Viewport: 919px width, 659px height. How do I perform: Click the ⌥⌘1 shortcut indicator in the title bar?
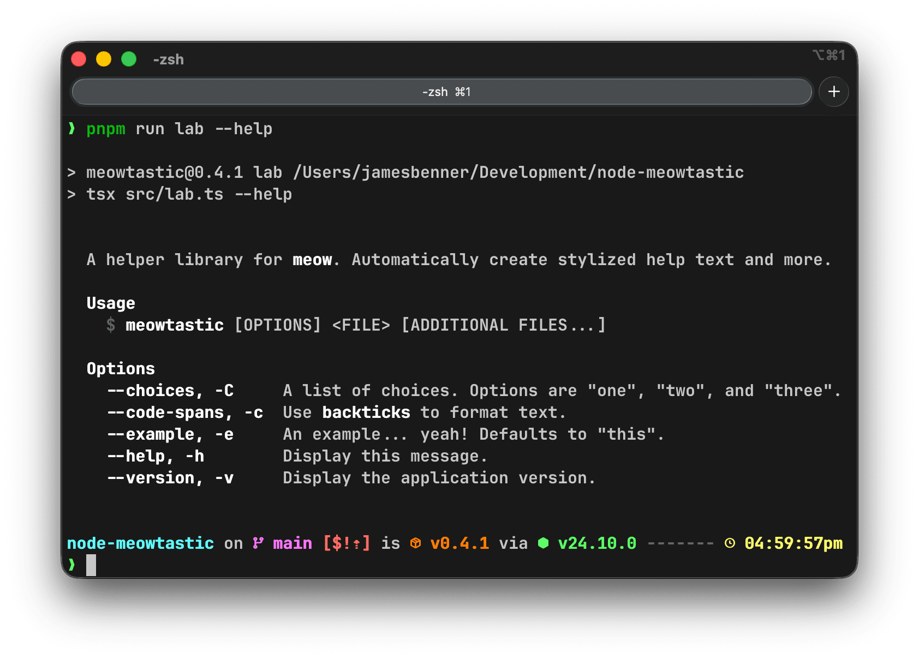830,55
